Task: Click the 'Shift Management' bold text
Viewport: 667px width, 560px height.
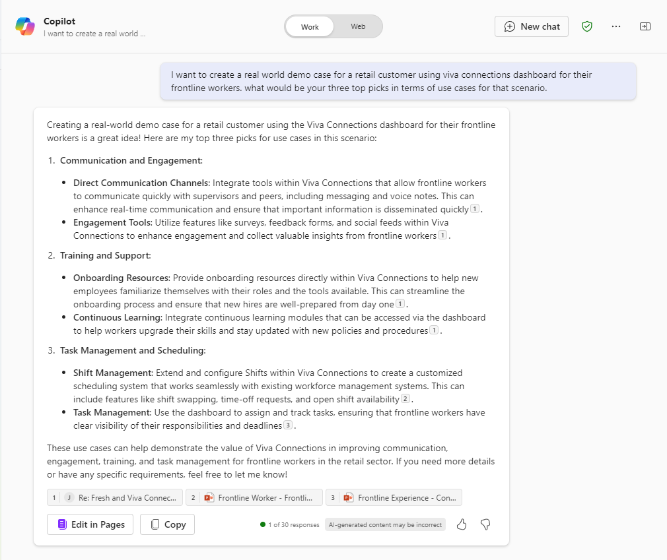Action: click(x=113, y=373)
